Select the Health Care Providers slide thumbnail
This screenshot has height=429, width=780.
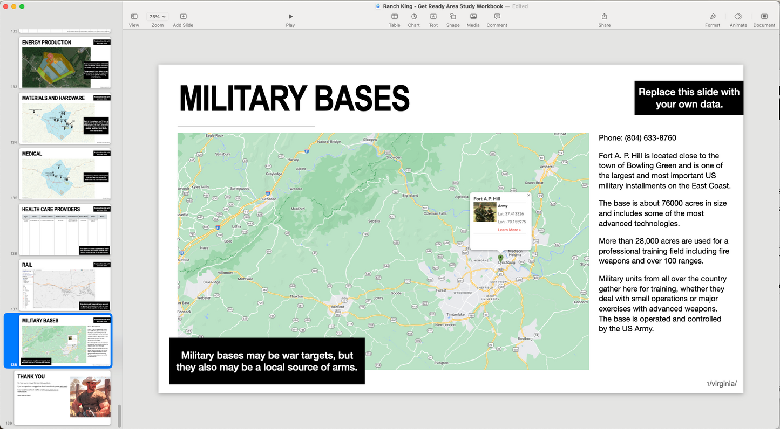[65, 230]
